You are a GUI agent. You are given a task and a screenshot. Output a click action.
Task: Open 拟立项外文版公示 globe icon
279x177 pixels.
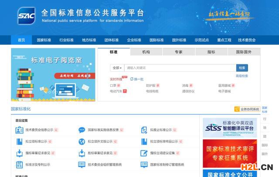coord(82,141)
